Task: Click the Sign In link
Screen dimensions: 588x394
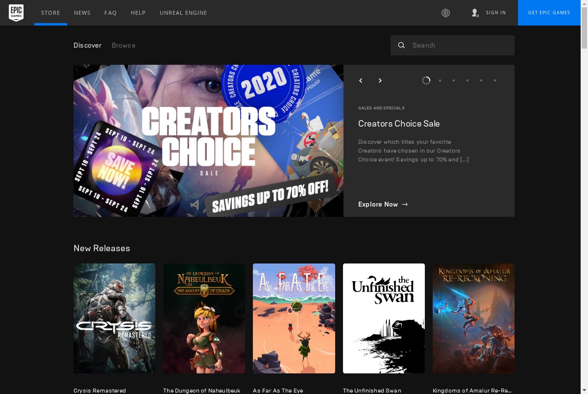Action: click(x=496, y=13)
